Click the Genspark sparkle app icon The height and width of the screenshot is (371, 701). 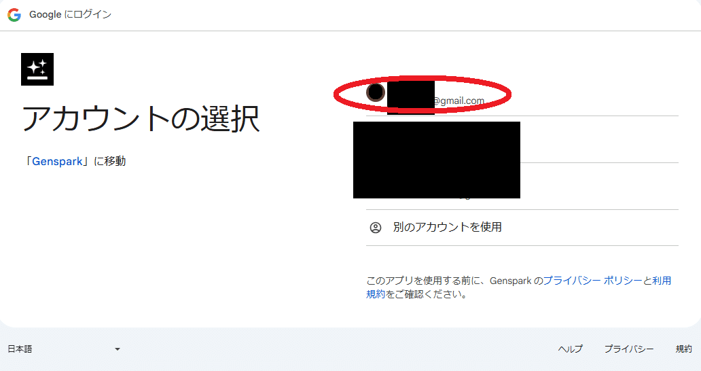(37, 69)
